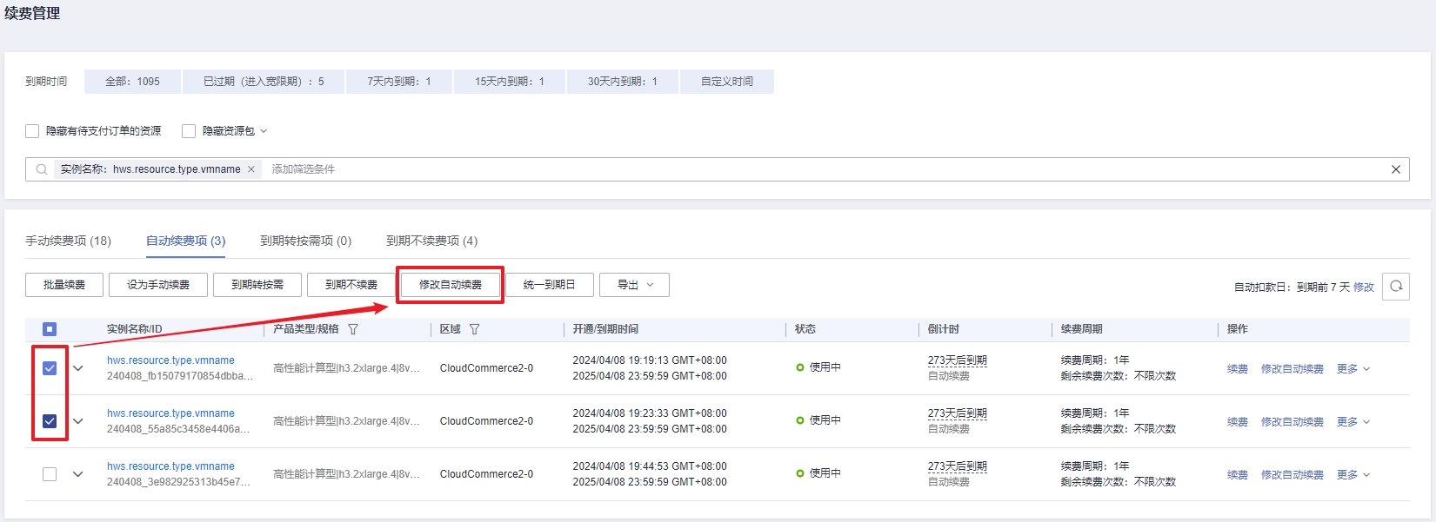Click the 修改自动续费 toolbar button
Viewport: 1436px width, 522px height.
(x=450, y=285)
